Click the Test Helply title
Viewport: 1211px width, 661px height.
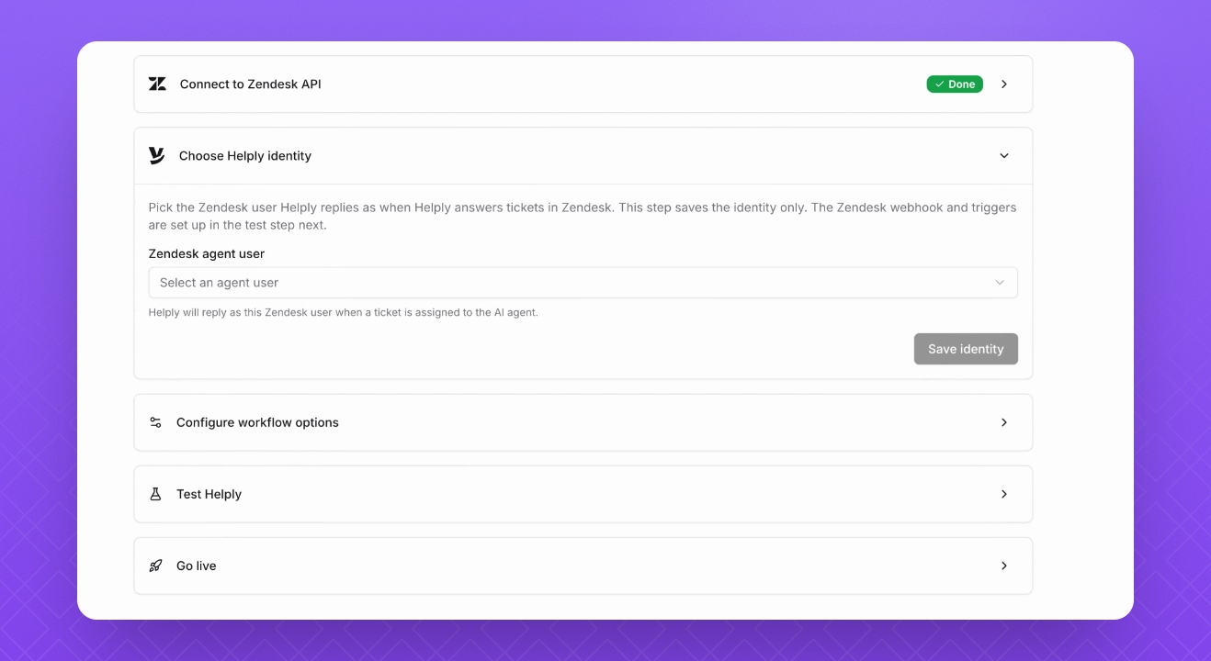coord(209,494)
